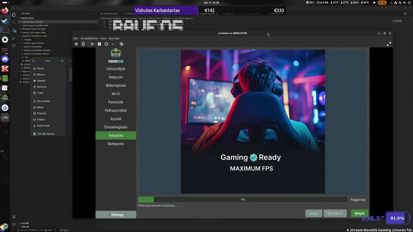Open the VS Code Search view

pyautogui.click(x=14, y=22)
